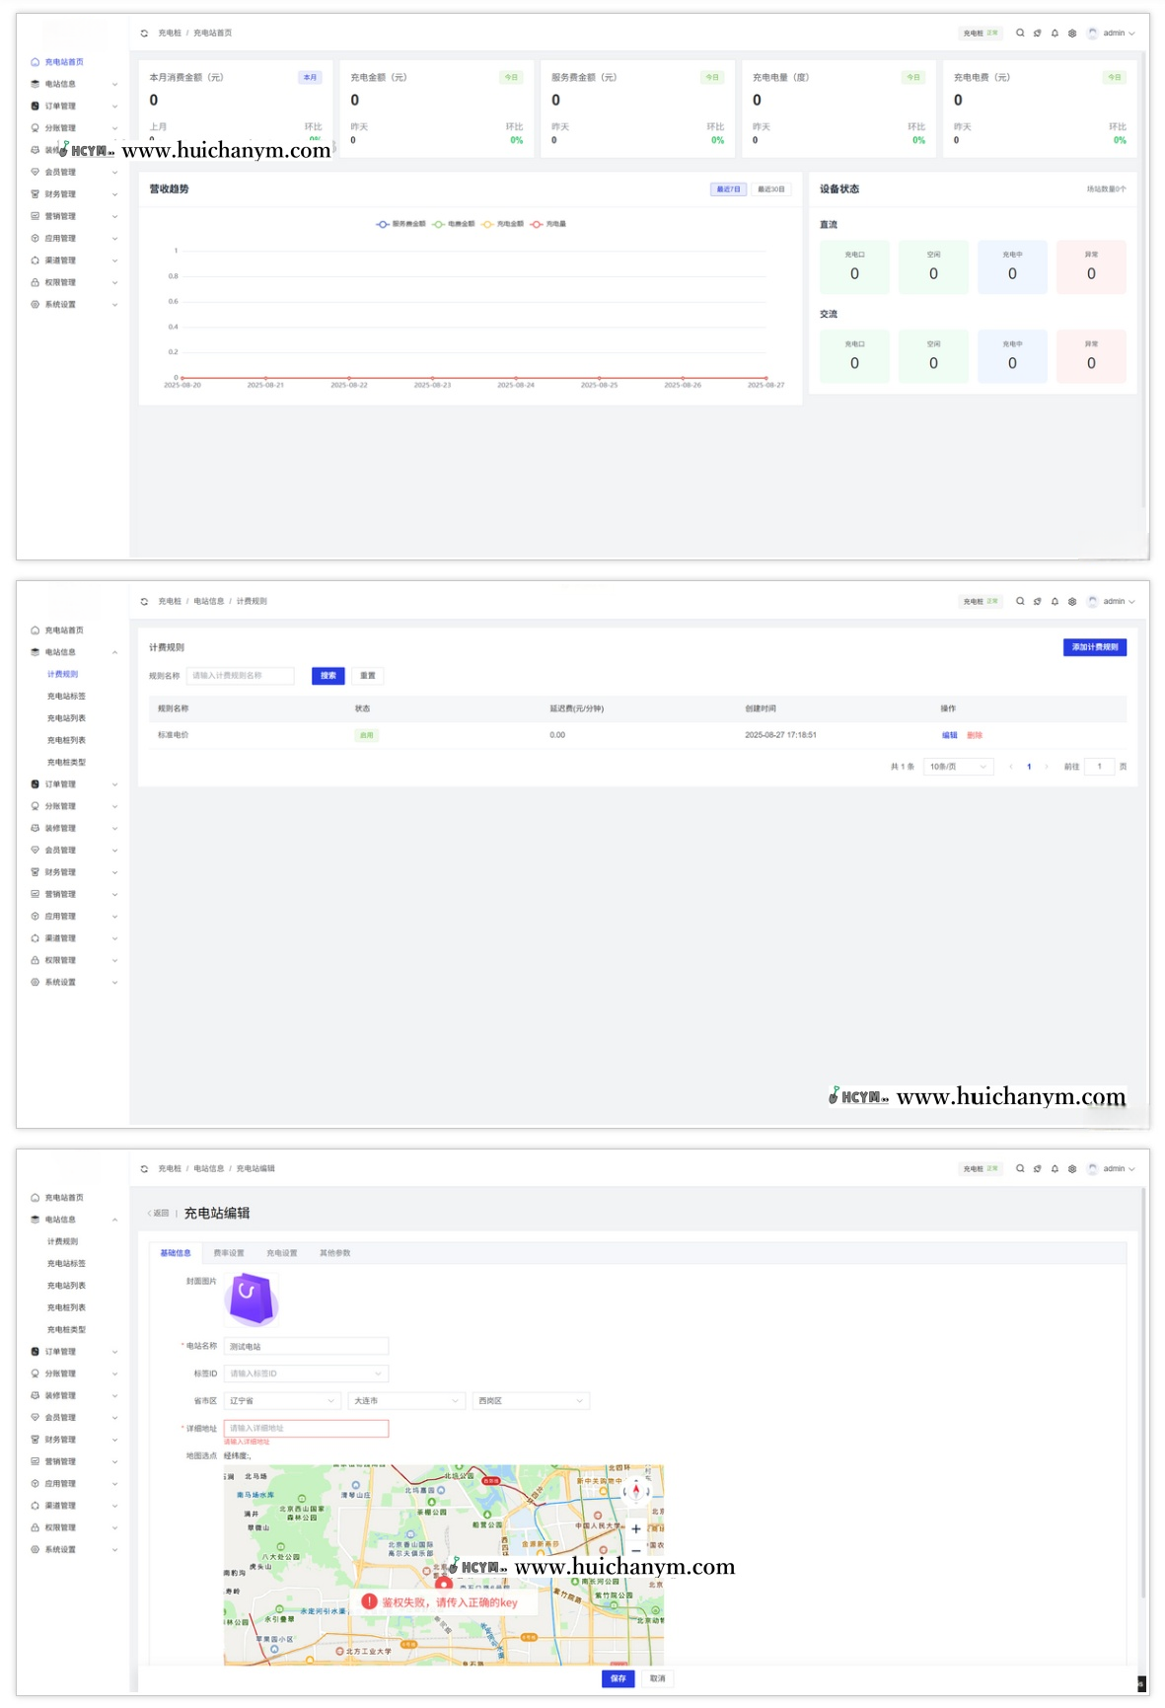Toggle the 服务费金额 legend series in the chart
The height and width of the screenshot is (1708, 1165).
tap(401, 224)
